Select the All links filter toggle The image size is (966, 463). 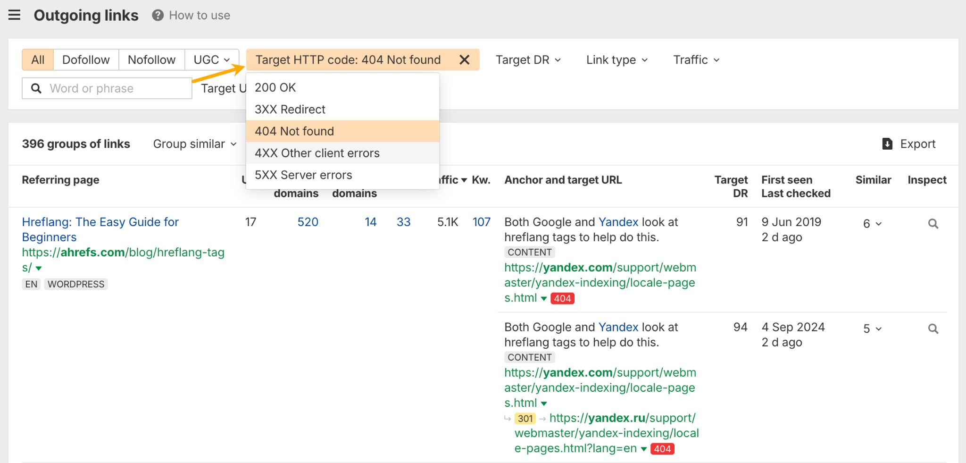click(x=38, y=60)
